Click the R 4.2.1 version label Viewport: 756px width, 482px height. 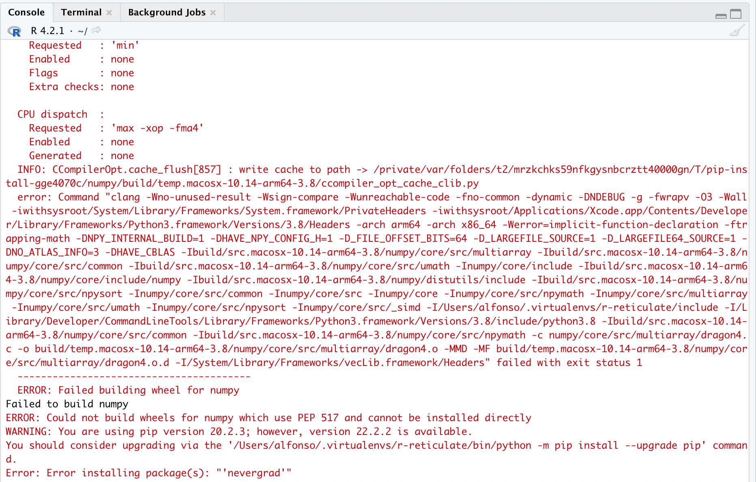(x=48, y=30)
